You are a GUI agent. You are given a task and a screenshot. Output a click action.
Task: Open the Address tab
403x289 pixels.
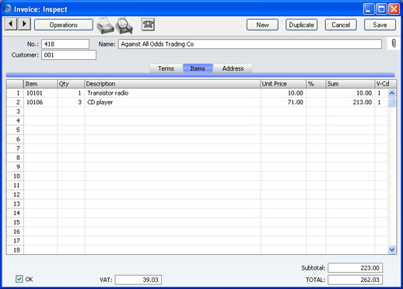pyautogui.click(x=233, y=68)
